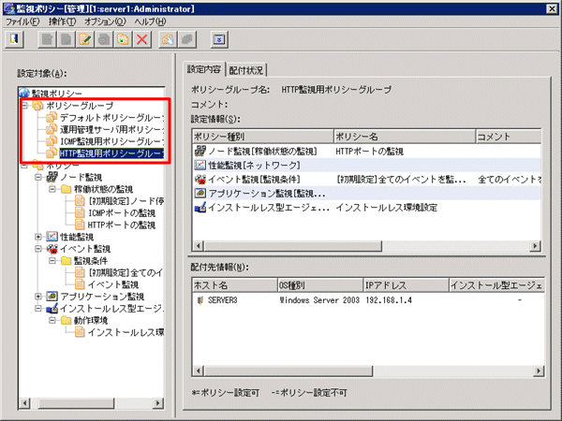Image resolution: width=562 pixels, height=421 pixels.
Task: Click the イベント監視 icon in tree
Action: [x=52, y=249]
